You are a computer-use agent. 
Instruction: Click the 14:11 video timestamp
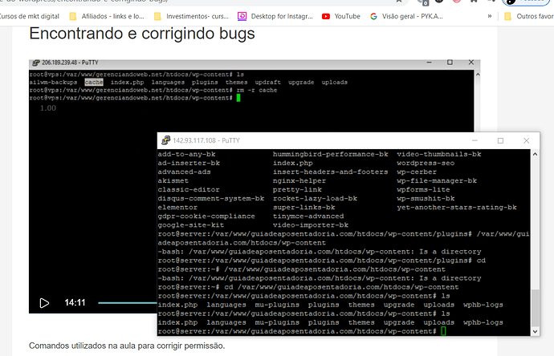click(75, 303)
